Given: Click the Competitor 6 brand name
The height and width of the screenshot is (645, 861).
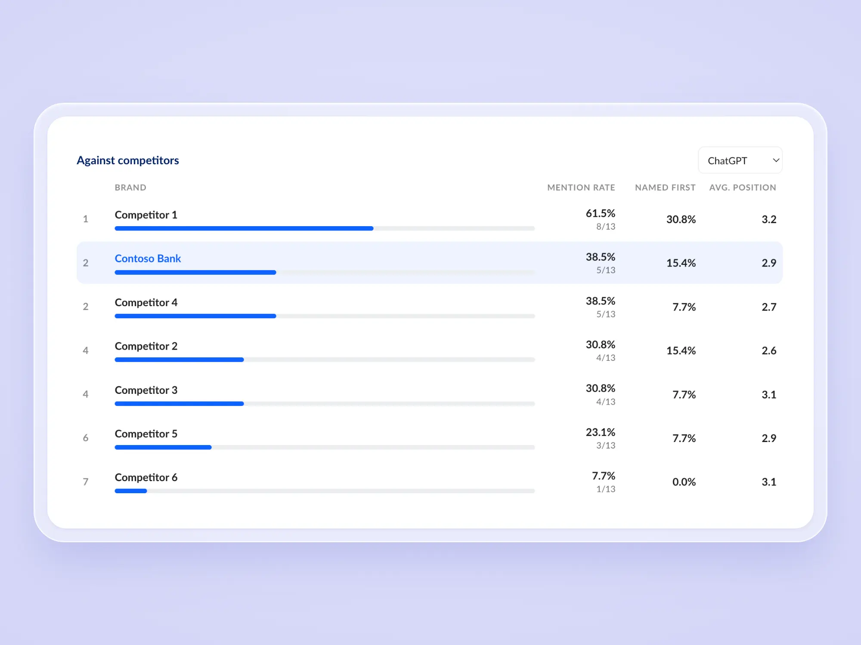Looking at the screenshot, I should pos(146,477).
